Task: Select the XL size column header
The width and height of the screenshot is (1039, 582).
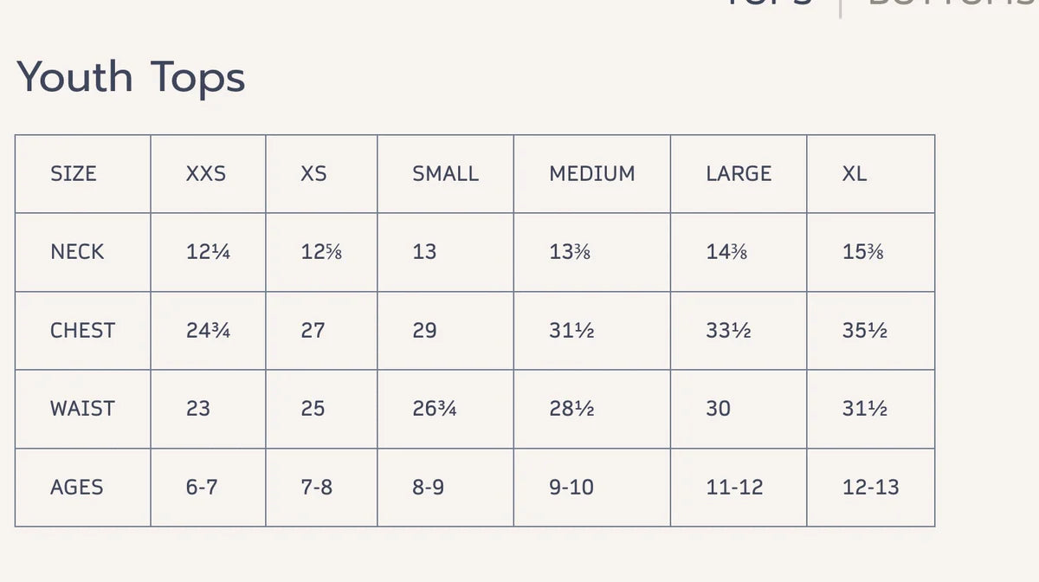Action: tap(855, 173)
